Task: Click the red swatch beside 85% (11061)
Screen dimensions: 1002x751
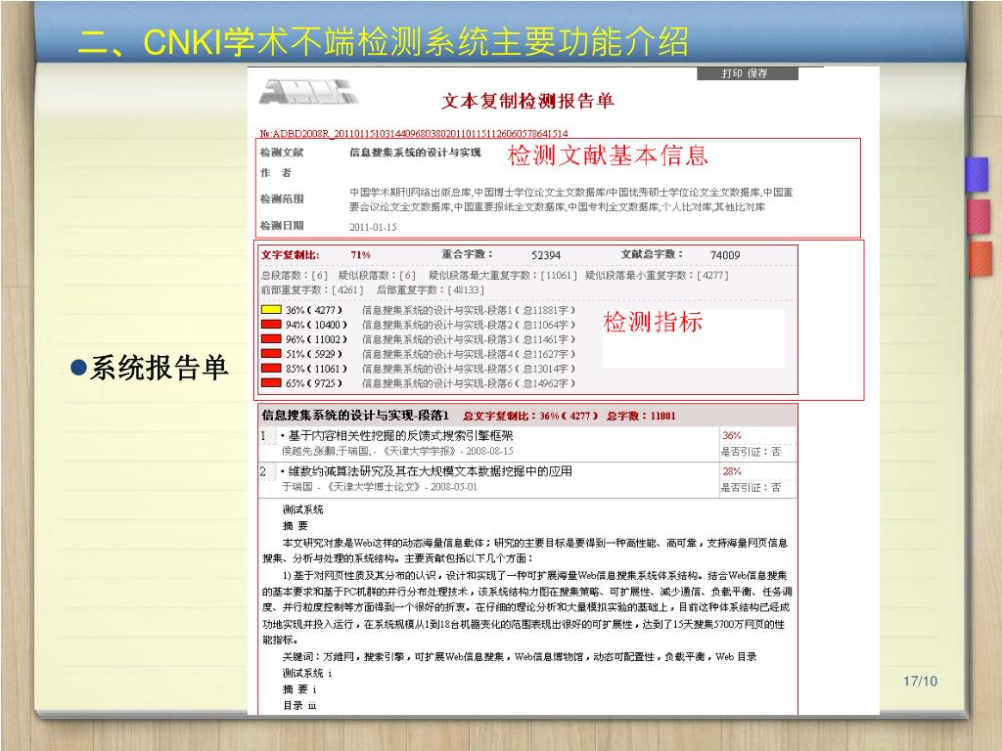Action: tap(271, 369)
